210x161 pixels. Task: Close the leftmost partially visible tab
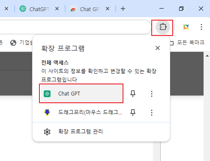6,9
